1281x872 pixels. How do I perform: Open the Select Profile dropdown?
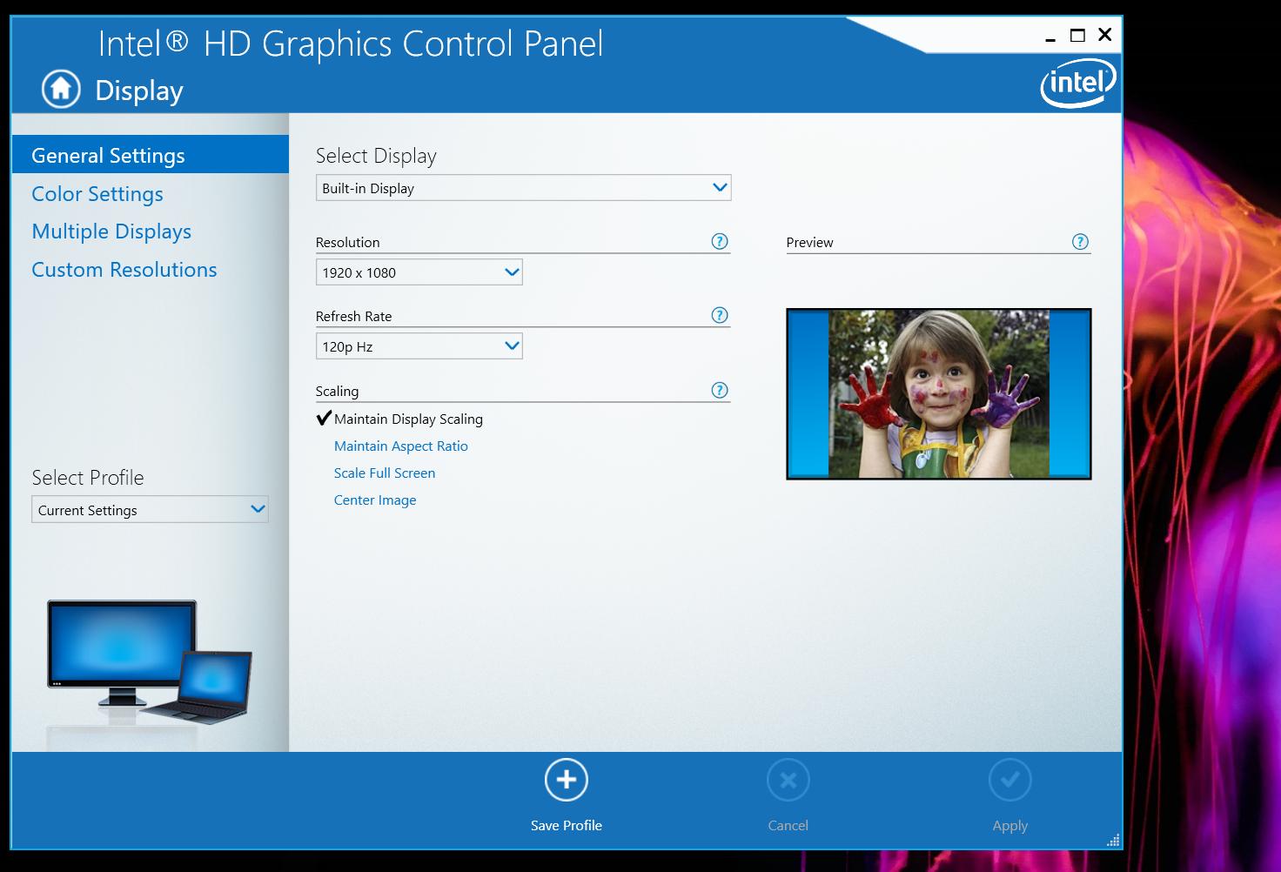click(150, 510)
